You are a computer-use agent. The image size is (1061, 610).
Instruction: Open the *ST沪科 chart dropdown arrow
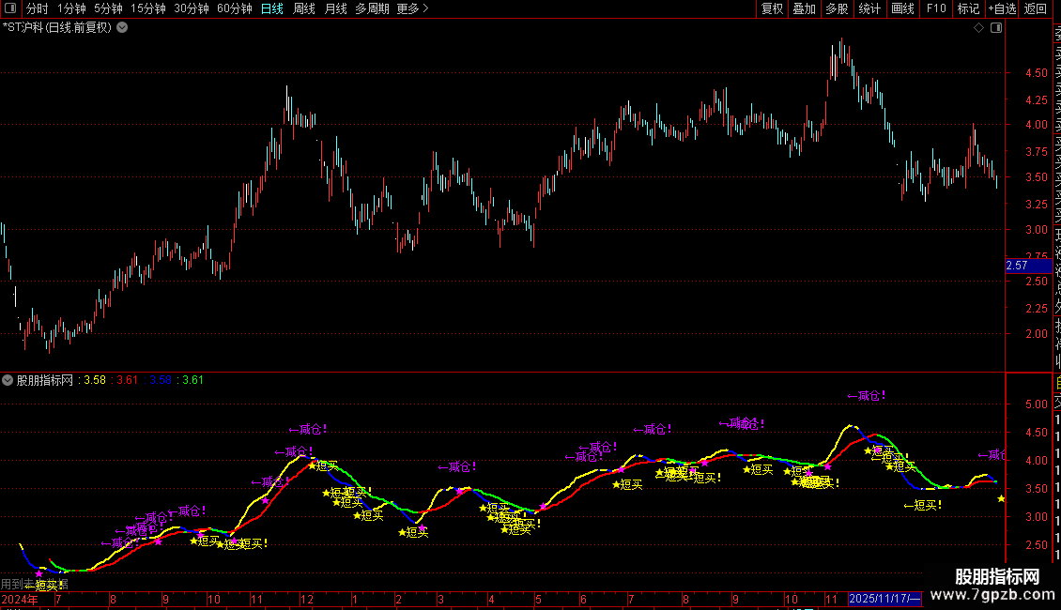pyautogui.click(x=122, y=28)
